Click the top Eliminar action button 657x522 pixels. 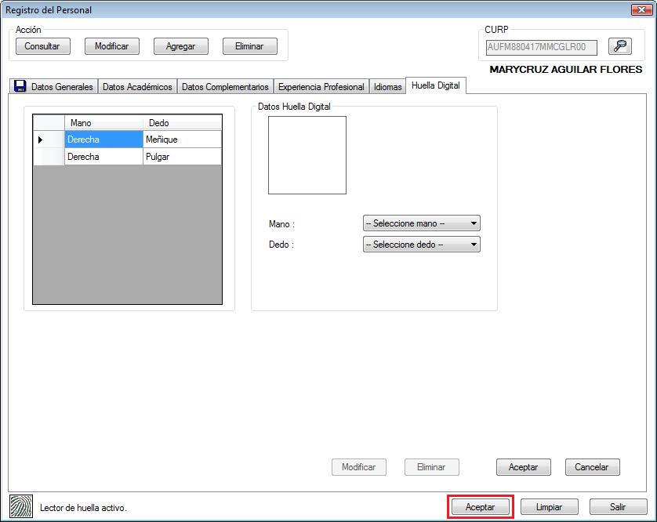tap(250, 46)
